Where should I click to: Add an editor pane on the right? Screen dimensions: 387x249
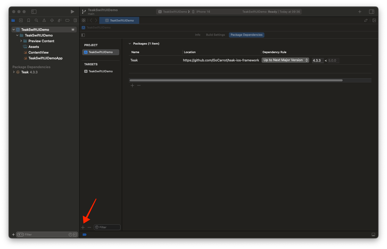pyautogui.click(x=374, y=20)
